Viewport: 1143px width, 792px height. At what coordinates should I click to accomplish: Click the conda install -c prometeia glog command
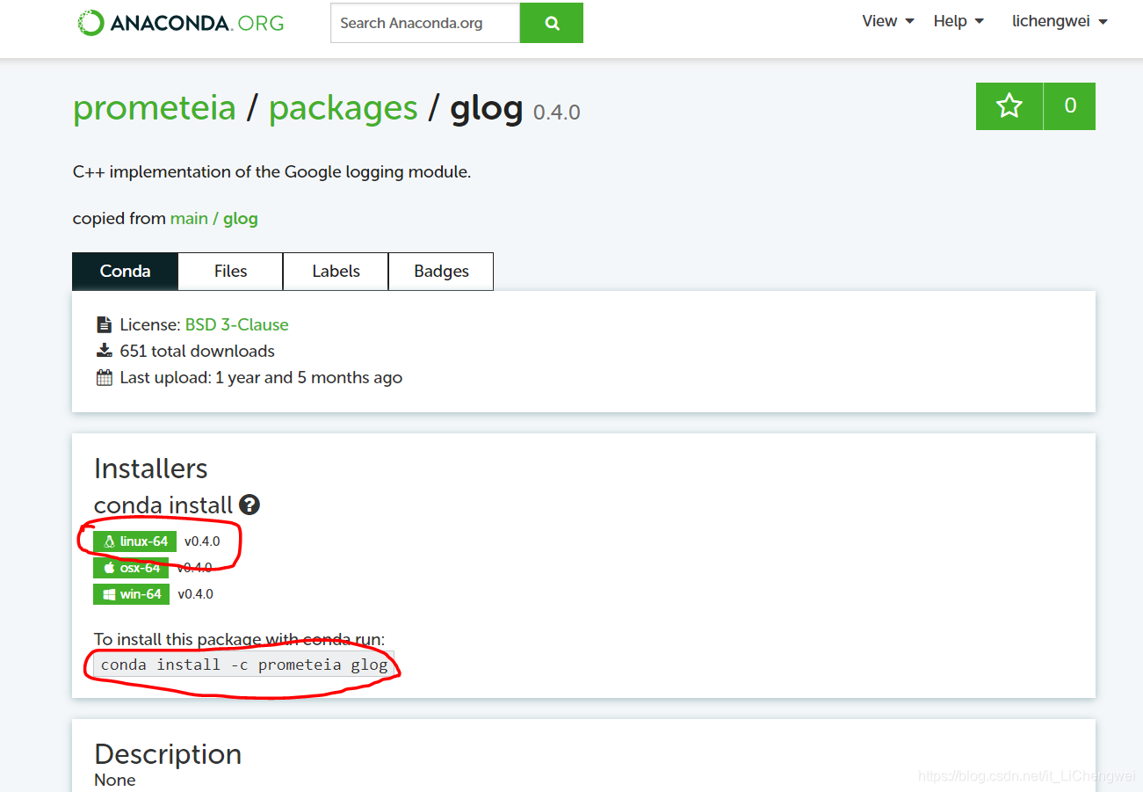[244, 665]
